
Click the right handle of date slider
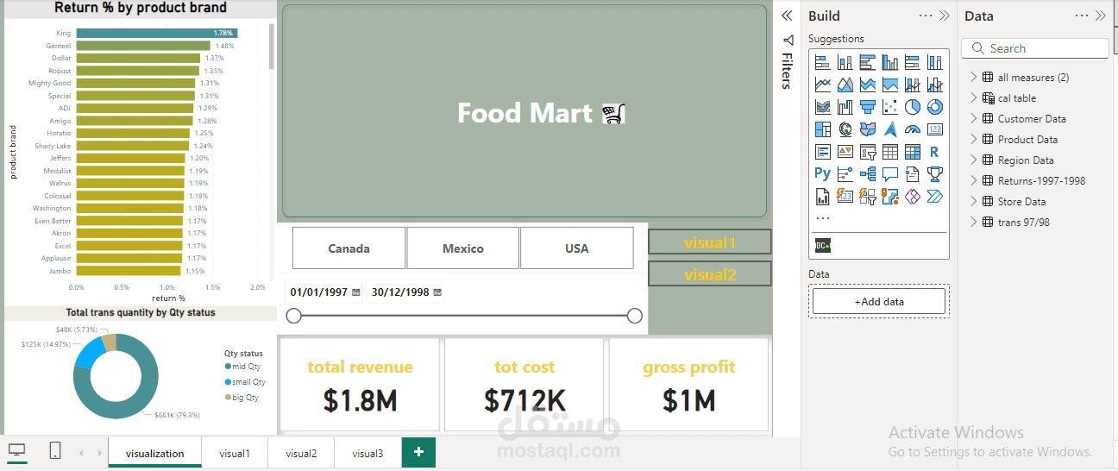click(x=635, y=316)
